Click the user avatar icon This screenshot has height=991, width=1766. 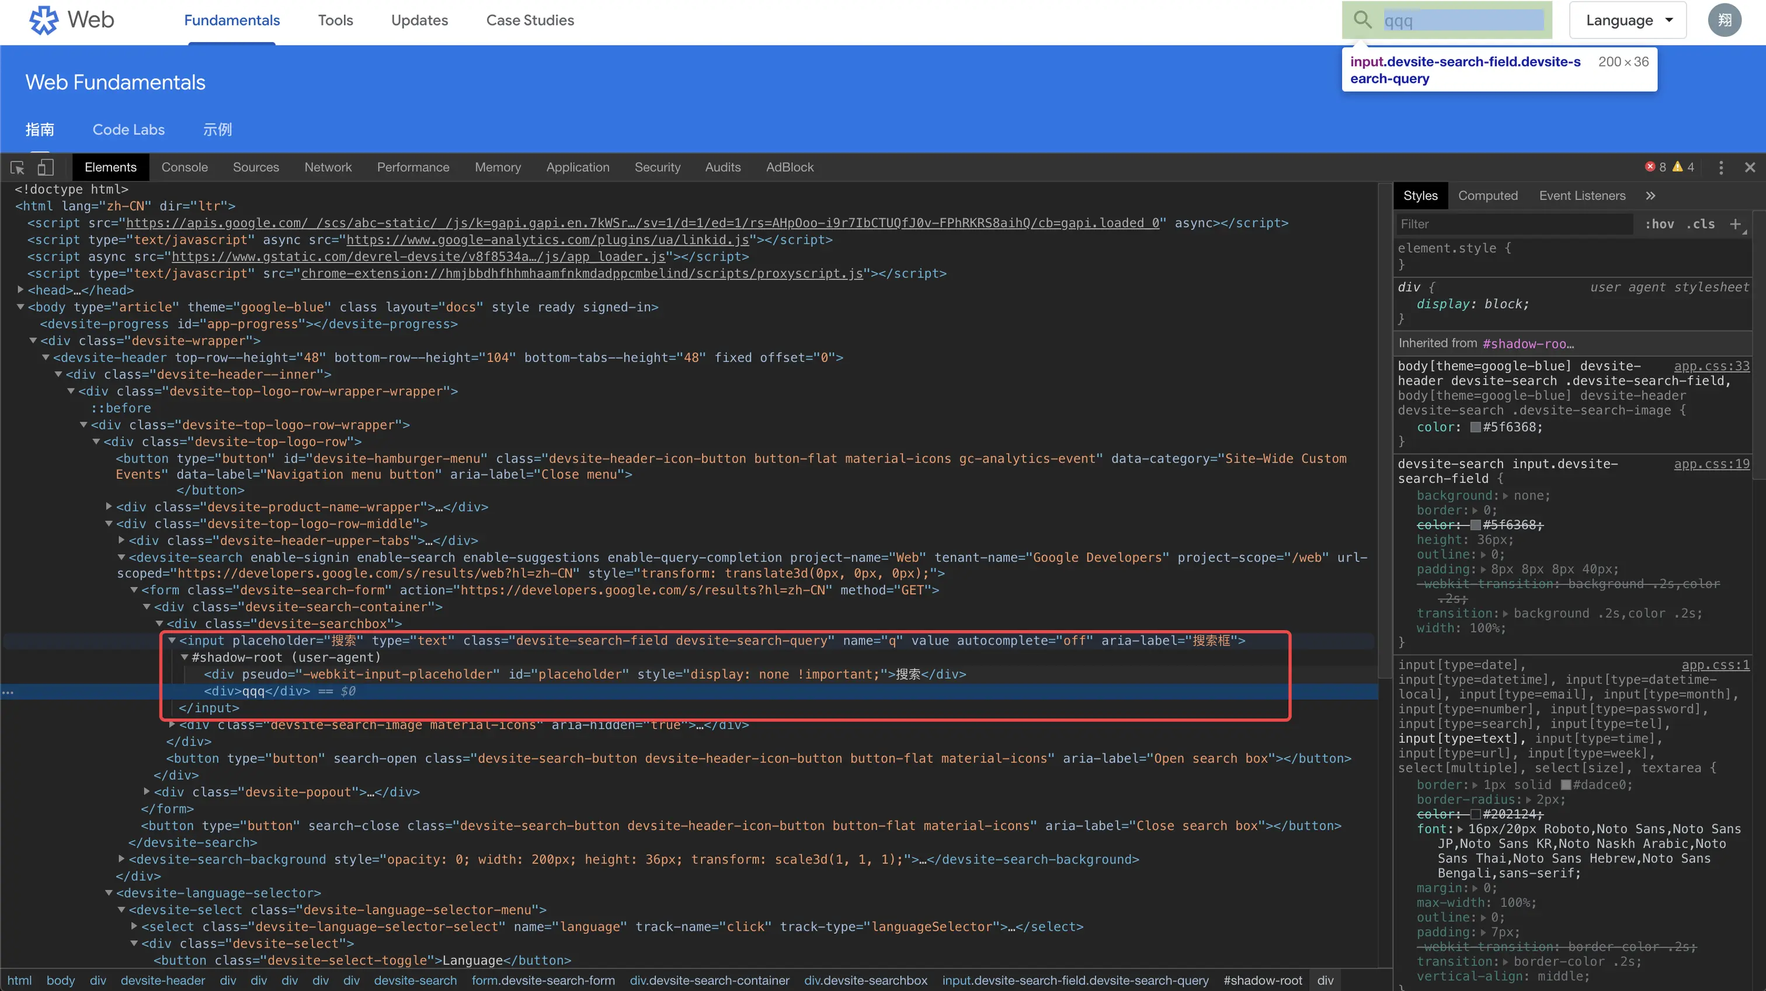[x=1725, y=20]
